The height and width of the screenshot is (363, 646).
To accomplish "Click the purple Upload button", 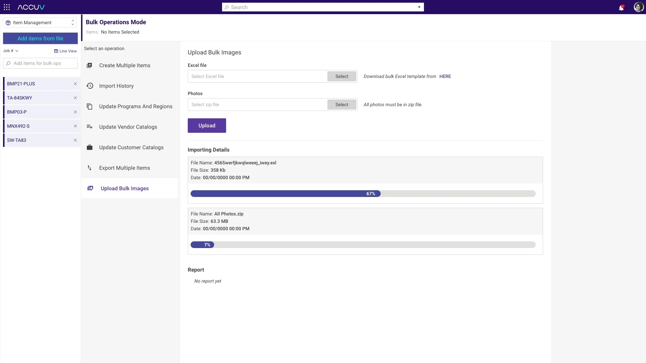I will [207, 125].
